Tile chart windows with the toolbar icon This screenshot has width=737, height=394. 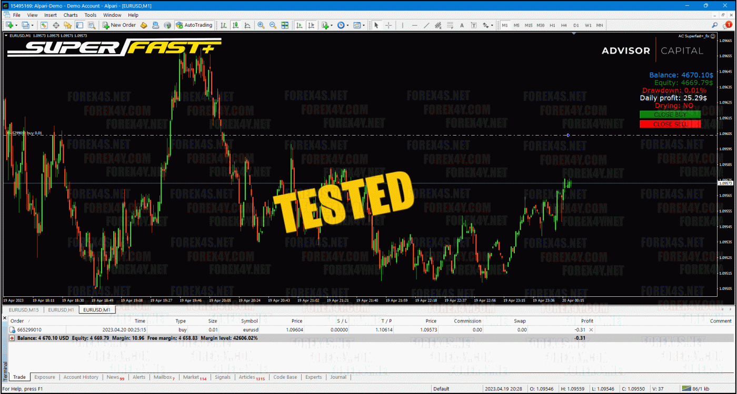[x=285, y=25]
